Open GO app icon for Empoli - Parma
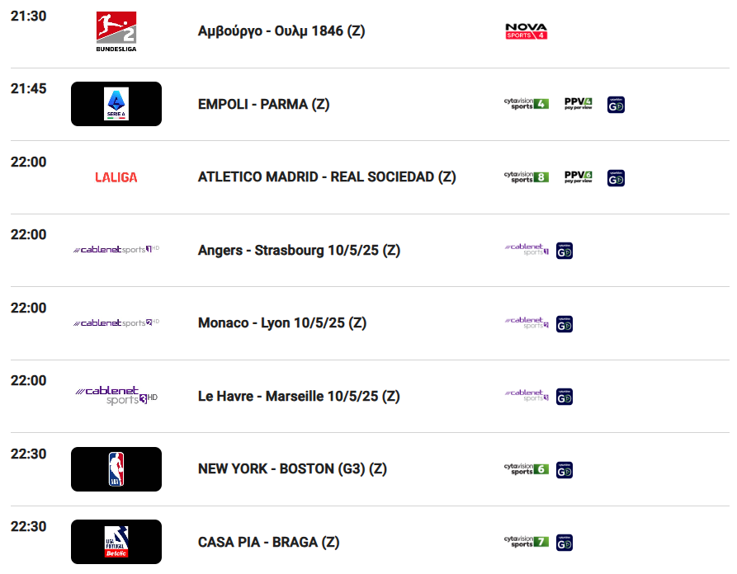The image size is (737, 574). coord(616,105)
